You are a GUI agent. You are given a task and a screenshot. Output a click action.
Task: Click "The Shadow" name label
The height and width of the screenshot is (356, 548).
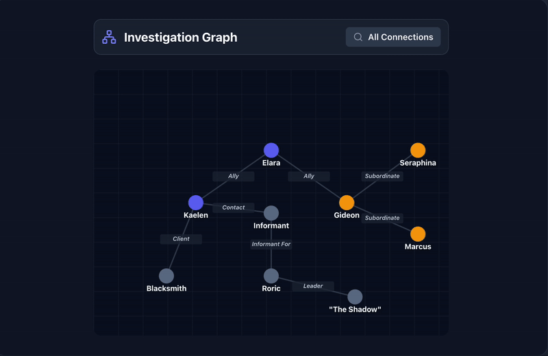click(x=355, y=309)
